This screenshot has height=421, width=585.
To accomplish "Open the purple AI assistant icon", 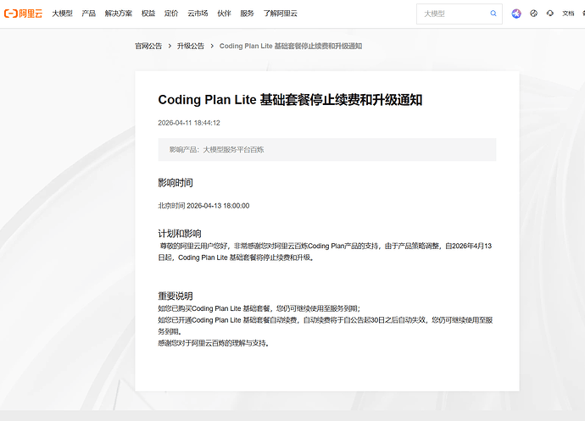I will [517, 14].
